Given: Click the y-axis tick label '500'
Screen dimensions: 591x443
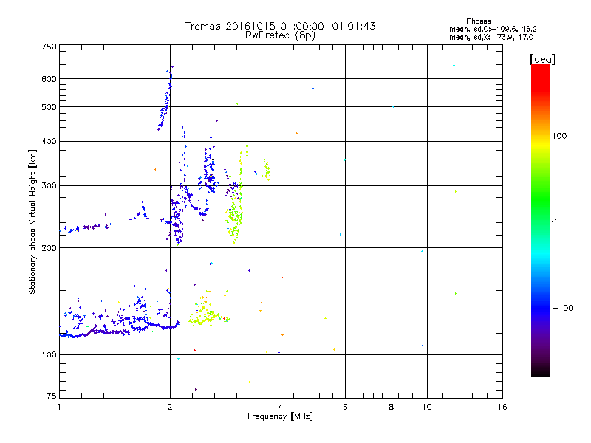Looking at the screenshot, I should point(49,107).
